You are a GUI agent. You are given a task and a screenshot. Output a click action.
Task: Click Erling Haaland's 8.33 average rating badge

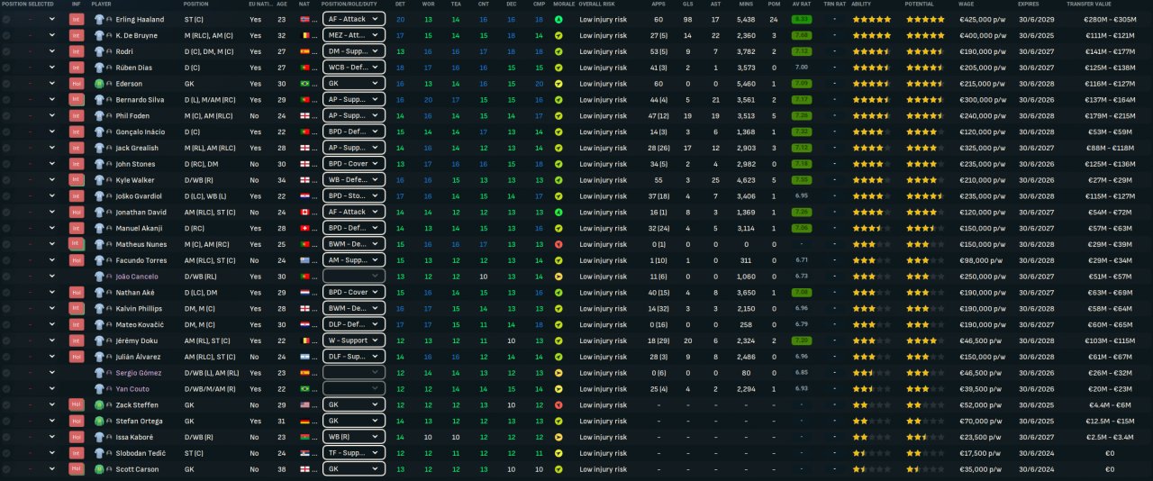(x=800, y=19)
